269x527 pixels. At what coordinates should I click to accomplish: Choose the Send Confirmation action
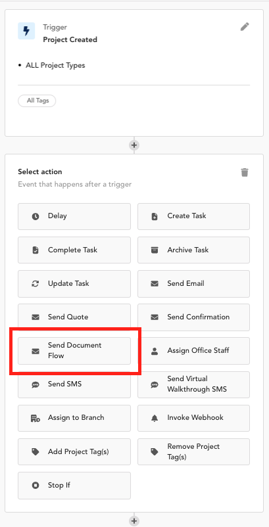point(193,317)
